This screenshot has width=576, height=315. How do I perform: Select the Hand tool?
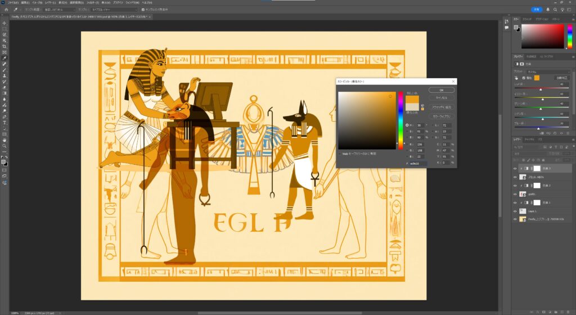pos(4,139)
